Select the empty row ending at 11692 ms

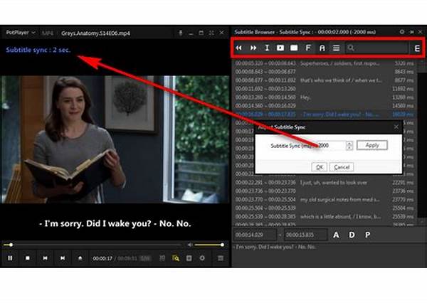(324, 89)
